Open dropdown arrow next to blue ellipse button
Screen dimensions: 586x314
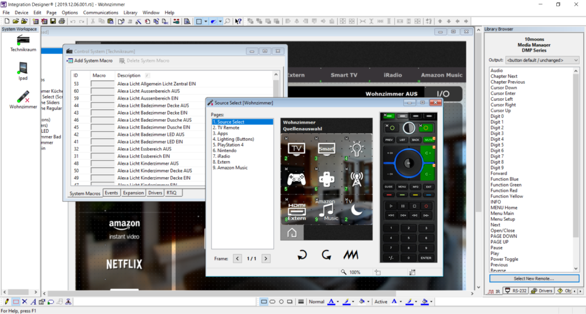point(220,21)
